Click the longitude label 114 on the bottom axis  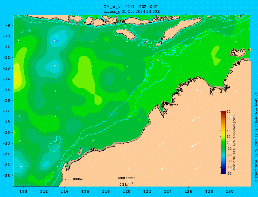click(64, 191)
